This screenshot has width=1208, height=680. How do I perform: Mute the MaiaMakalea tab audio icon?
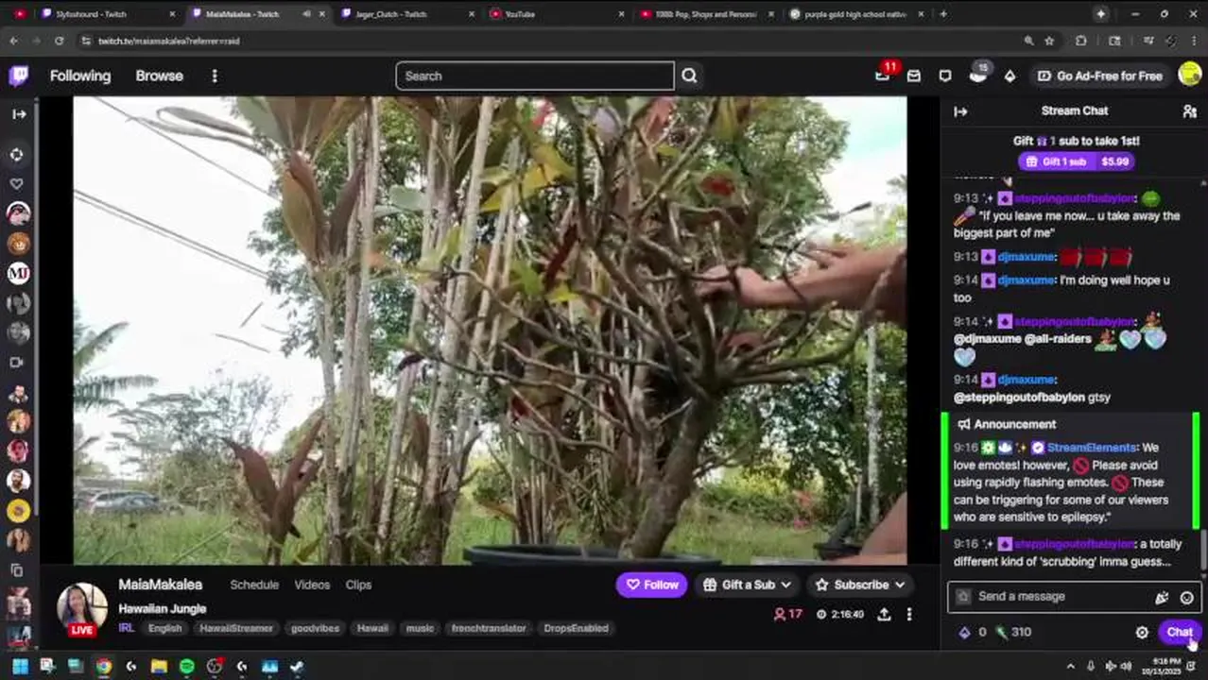tap(306, 14)
